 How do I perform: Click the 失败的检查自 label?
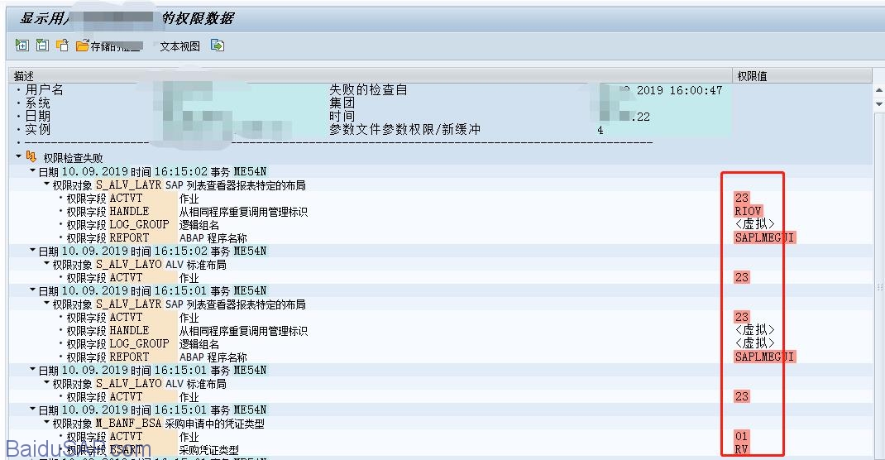coord(368,89)
